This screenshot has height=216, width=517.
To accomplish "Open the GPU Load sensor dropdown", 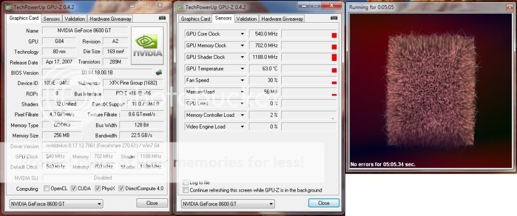I will tap(242, 103).
